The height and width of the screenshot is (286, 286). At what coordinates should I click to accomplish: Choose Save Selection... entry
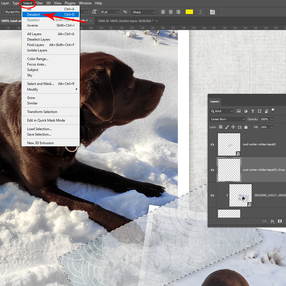(51, 134)
